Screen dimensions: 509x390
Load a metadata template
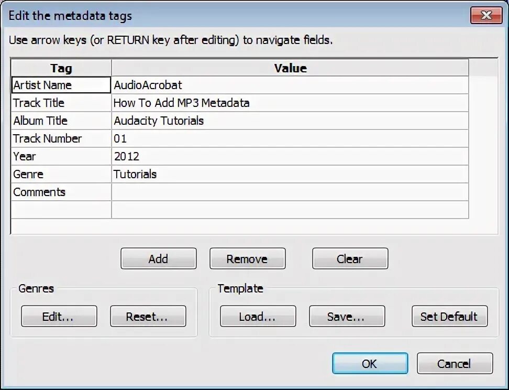pos(258,316)
